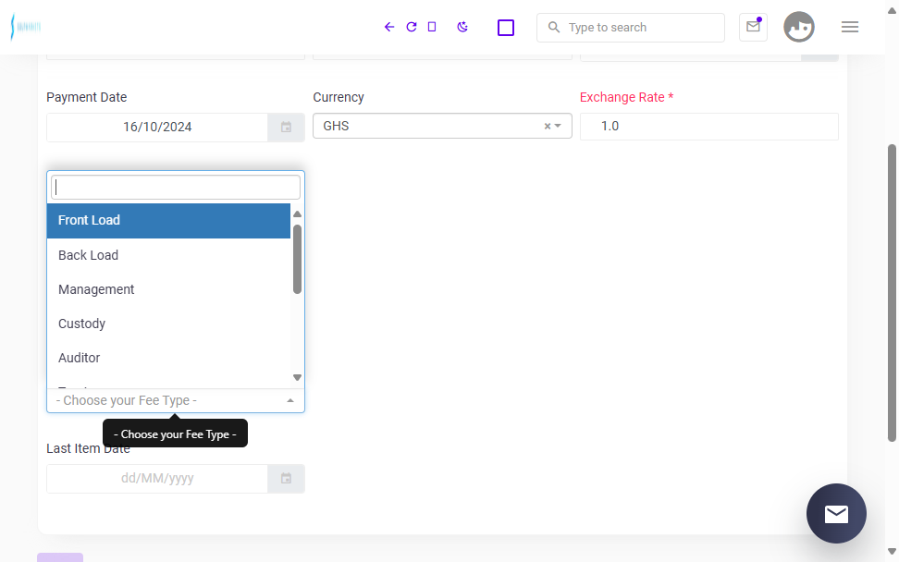
Task: Open the user avatar menu
Action: pyautogui.click(x=799, y=27)
